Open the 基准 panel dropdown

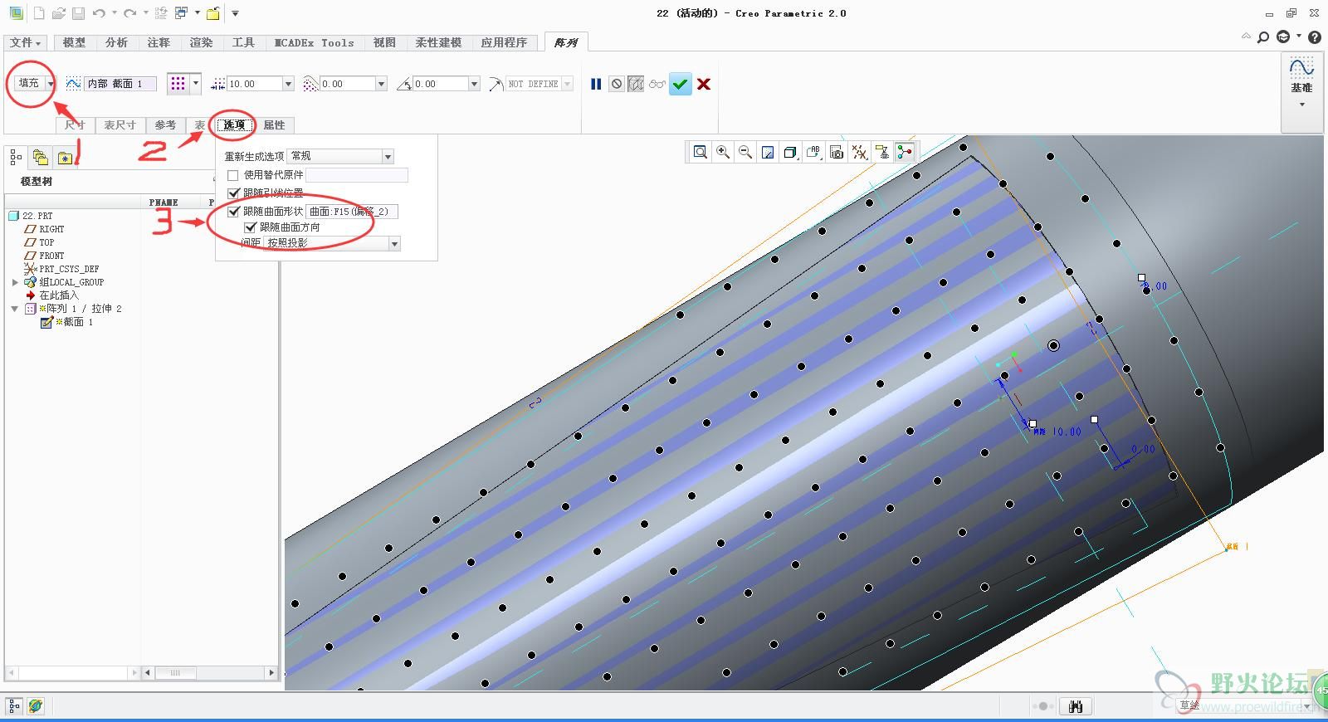1301,105
